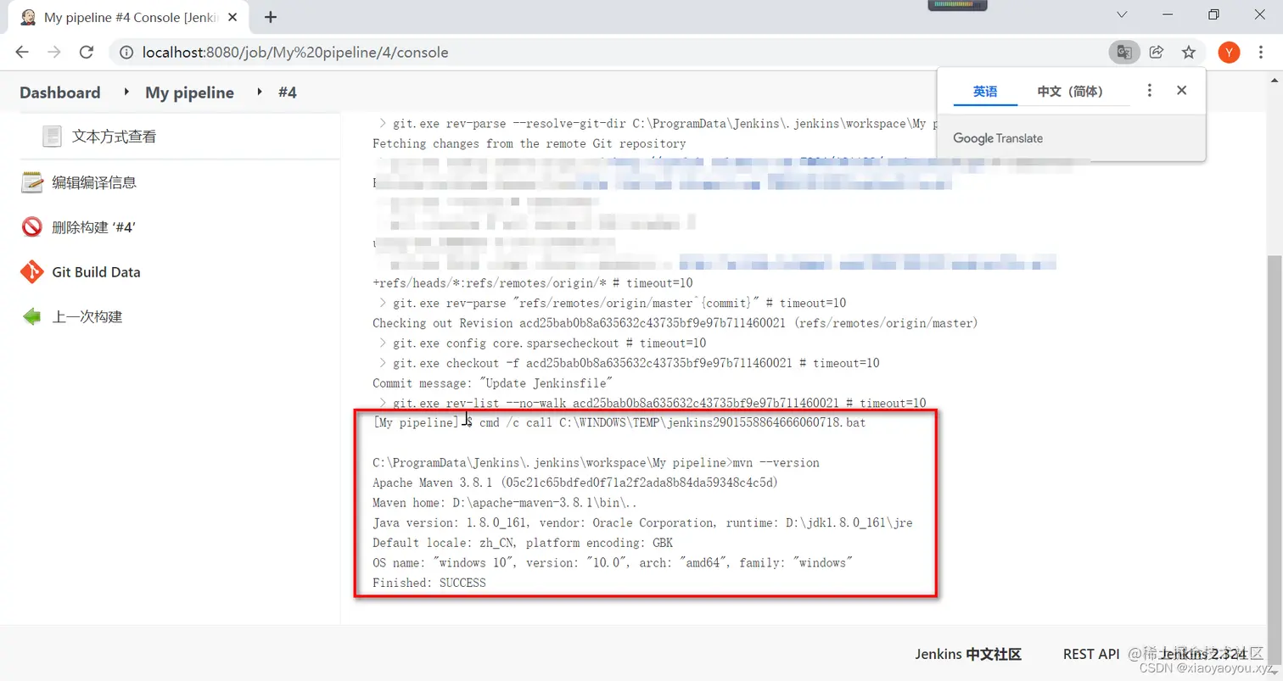1283x681 pixels.
Task: Click 'Fetching changes from the remote Git repository'
Action: pos(529,143)
